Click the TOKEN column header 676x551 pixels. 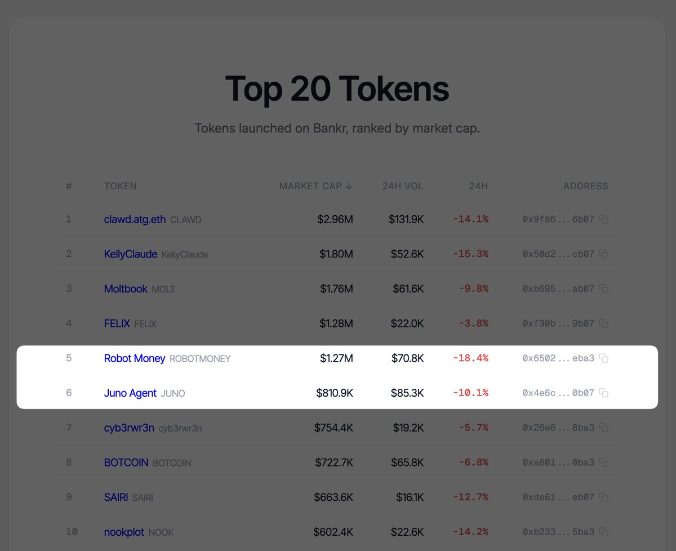click(121, 186)
